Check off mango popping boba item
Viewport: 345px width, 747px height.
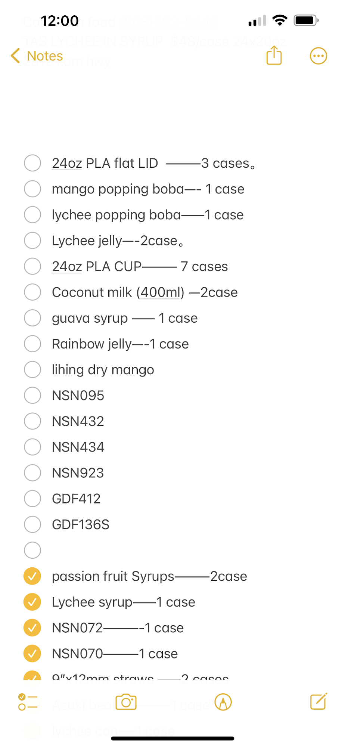[x=32, y=189]
